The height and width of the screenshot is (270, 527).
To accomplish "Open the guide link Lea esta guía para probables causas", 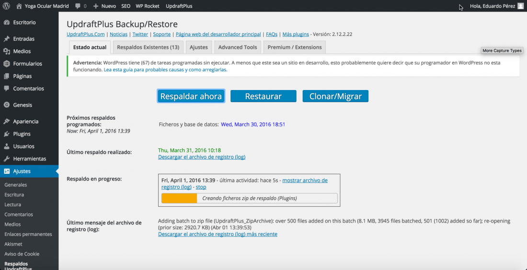I will (166, 70).
